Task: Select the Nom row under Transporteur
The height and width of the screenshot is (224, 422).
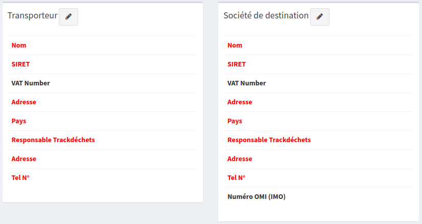Action: pos(19,46)
